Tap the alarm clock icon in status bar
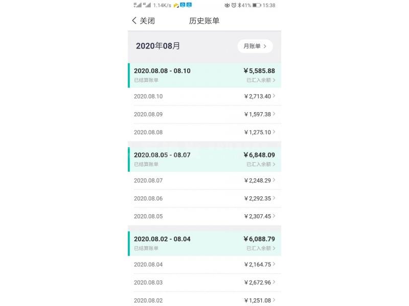This screenshot has height=306, width=409. pyautogui.click(x=234, y=5)
